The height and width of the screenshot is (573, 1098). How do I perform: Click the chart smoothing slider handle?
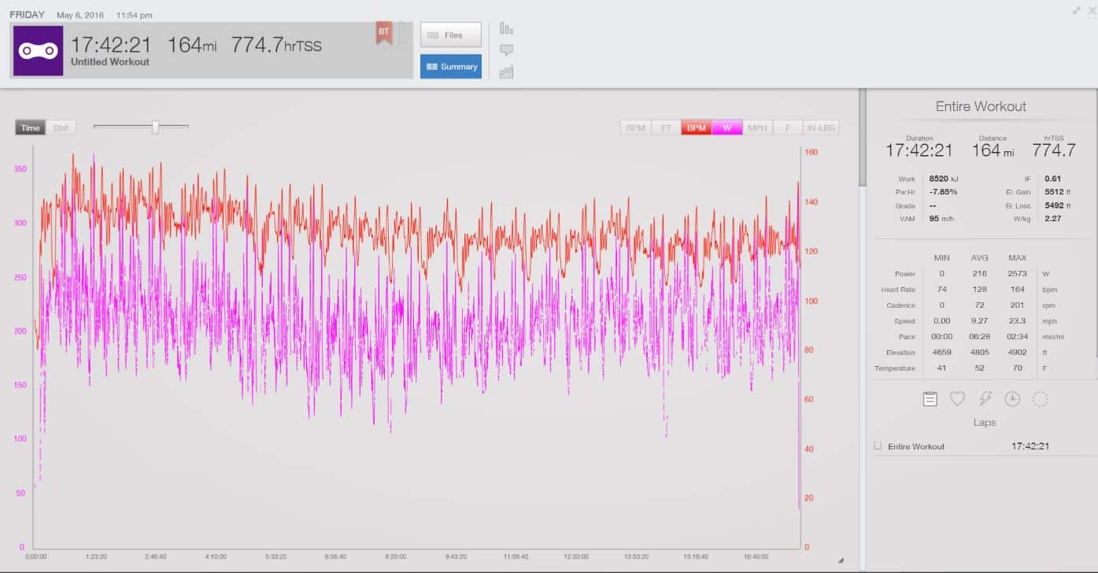pyautogui.click(x=156, y=127)
